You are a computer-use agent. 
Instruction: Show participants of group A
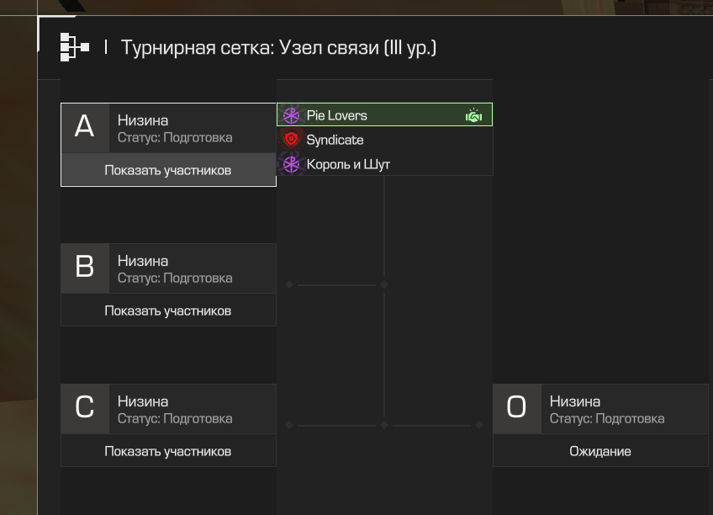pyautogui.click(x=168, y=170)
